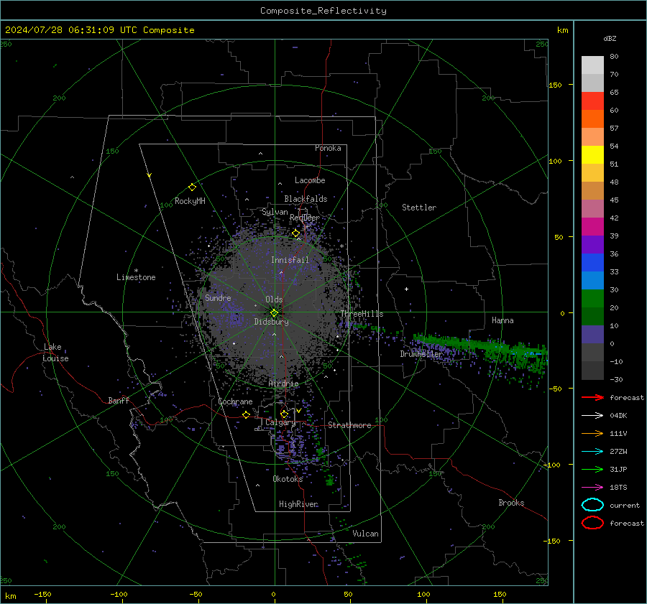Click the red forecast arrow in legend

(x=592, y=397)
